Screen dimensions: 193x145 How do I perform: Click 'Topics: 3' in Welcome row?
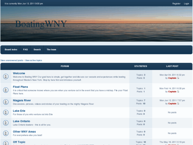coord(141,75)
